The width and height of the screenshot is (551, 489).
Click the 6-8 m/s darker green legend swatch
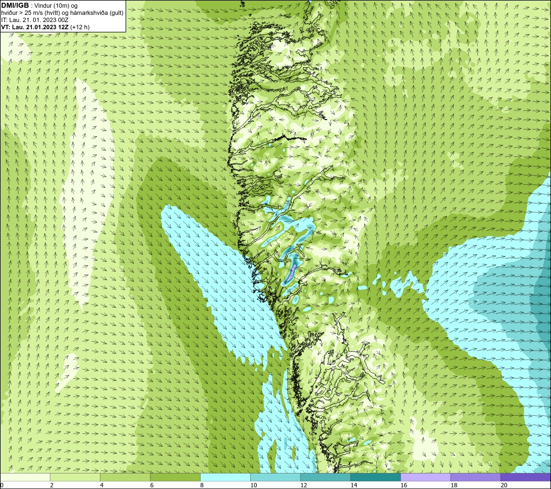point(175,477)
